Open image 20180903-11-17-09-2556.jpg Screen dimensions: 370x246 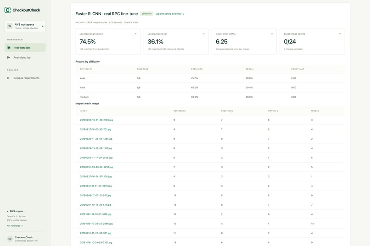[x=96, y=158]
